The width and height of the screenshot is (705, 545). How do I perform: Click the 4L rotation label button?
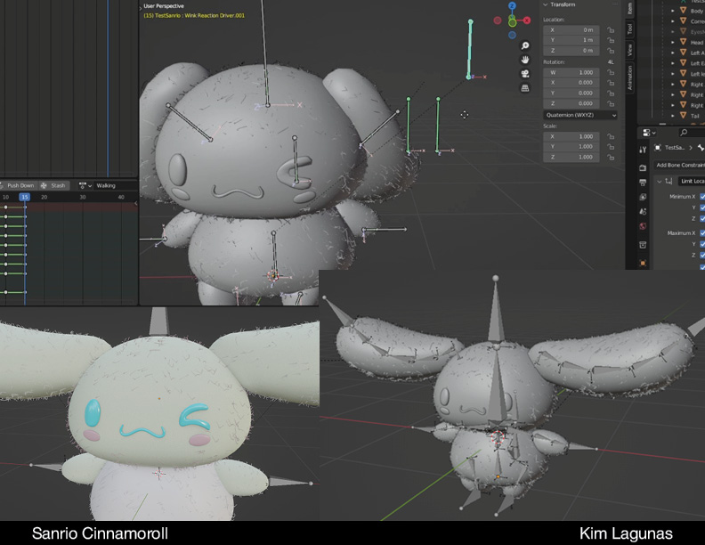611,62
